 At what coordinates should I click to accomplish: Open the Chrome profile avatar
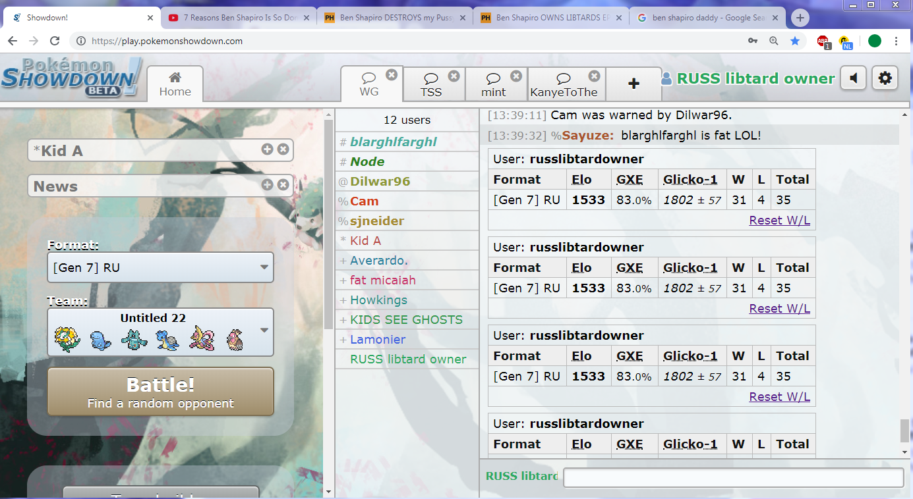(875, 41)
